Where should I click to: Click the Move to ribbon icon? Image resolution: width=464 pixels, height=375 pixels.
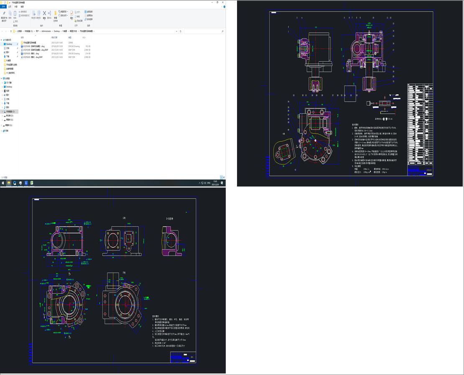[34, 14]
